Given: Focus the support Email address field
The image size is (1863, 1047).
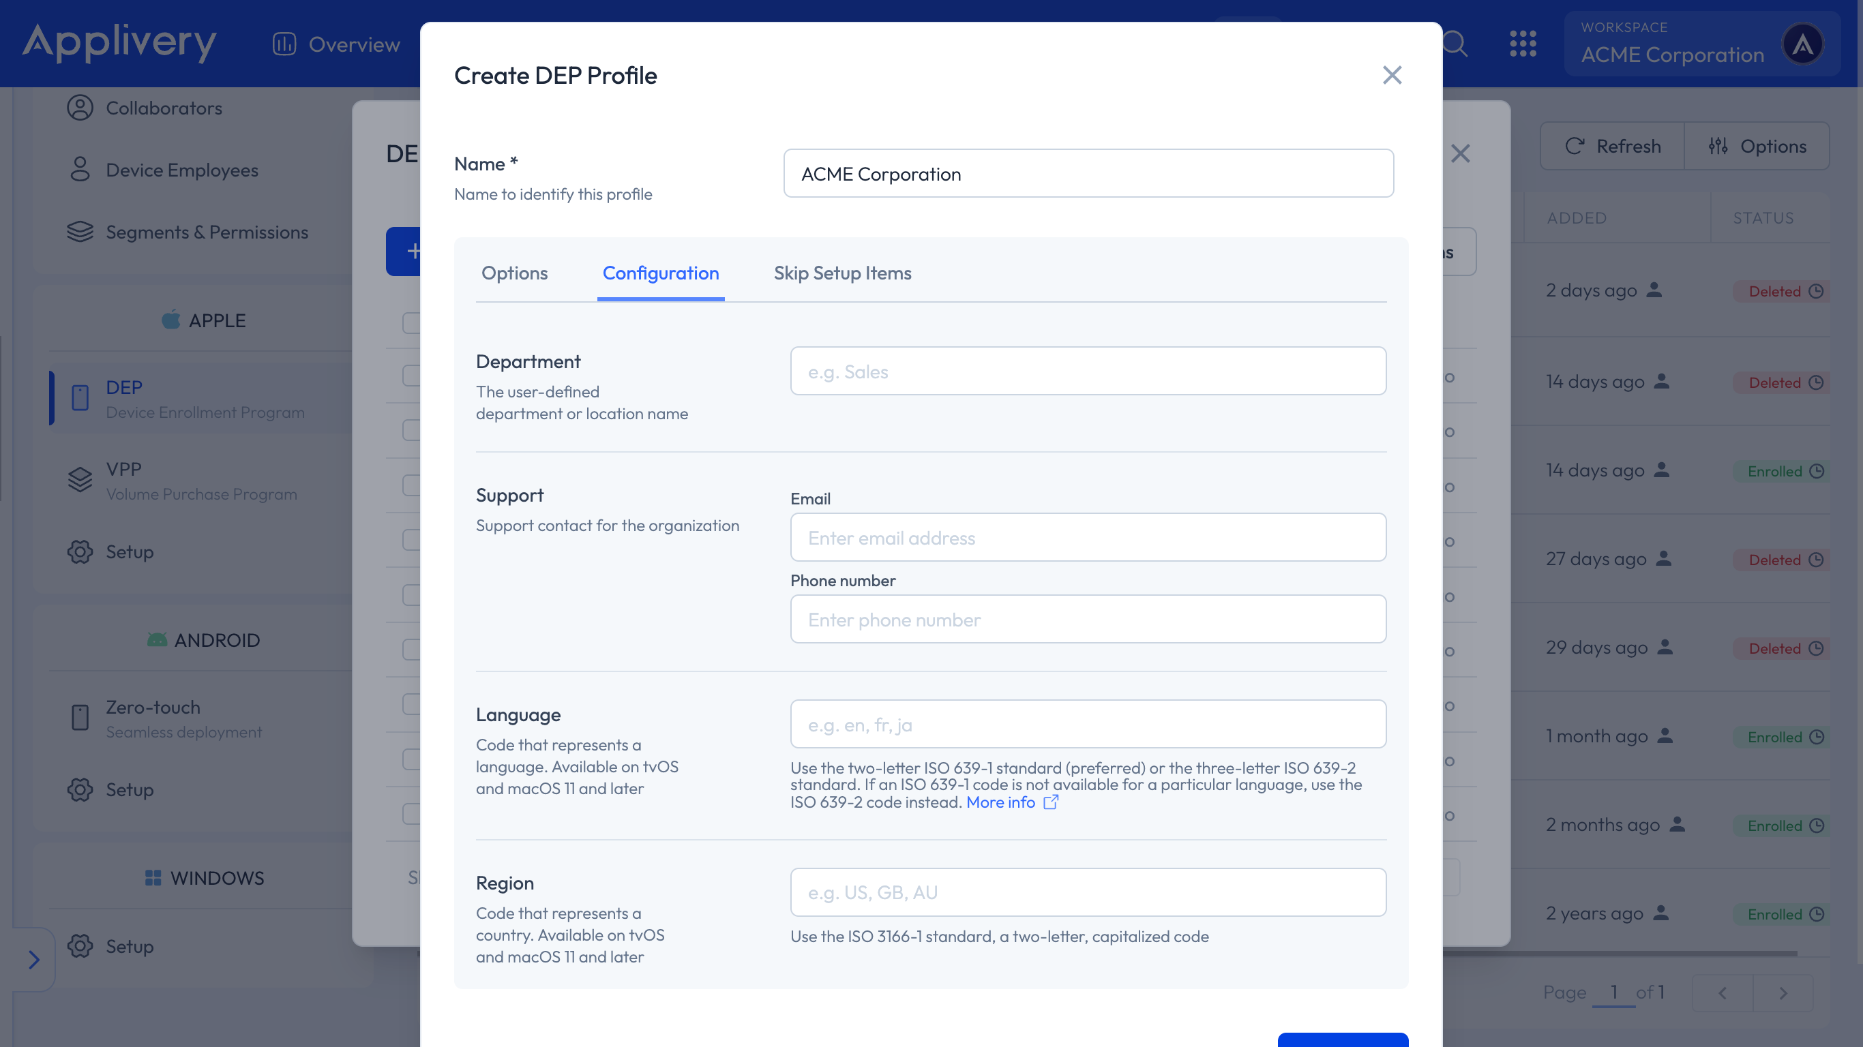Looking at the screenshot, I should [1088, 537].
